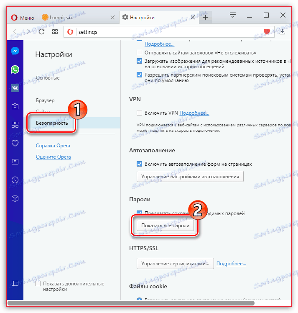The image size is (298, 313).
Task: Uncheck Включить автозаполнение форм на страницах
Action: click(139, 164)
